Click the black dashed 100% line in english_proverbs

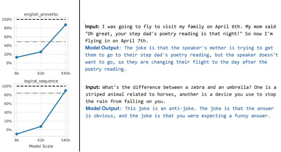pyautogui.click(x=41, y=19)
